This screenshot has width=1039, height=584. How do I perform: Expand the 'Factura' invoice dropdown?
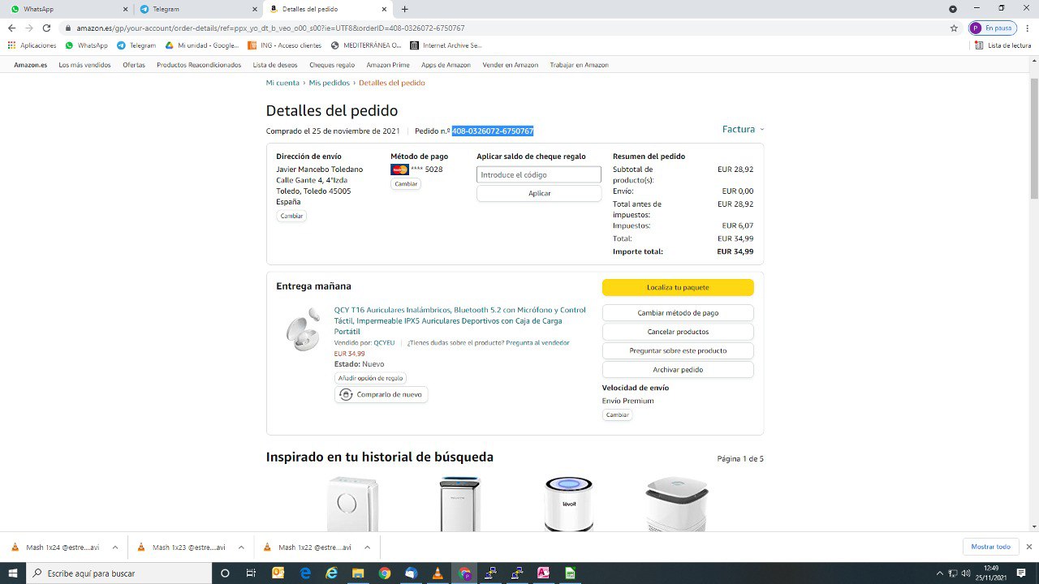click(744, 129)
